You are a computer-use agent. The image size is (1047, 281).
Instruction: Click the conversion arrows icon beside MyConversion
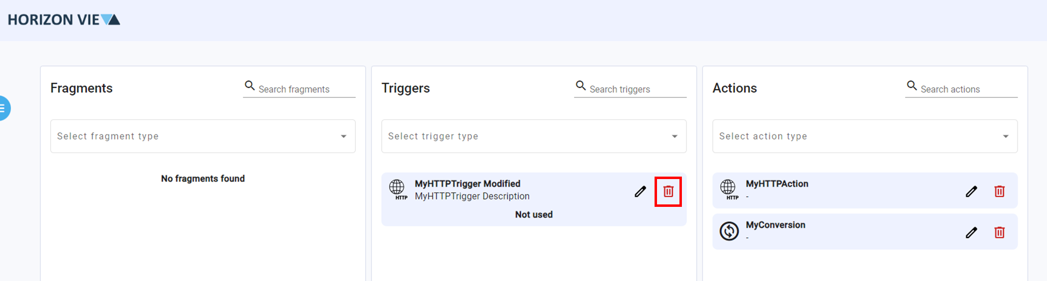pyautogui.click(x=729, y=231)
